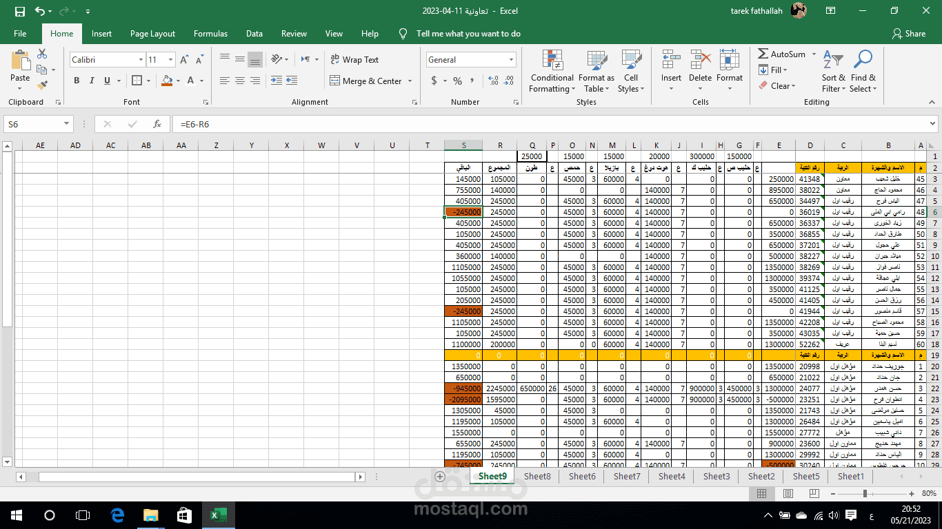Apply the Fill Color bucket swatch

tap(166, 81)
